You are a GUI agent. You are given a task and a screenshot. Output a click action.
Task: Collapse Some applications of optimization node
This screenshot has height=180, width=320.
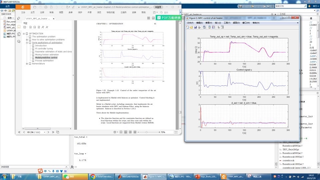tap(27, 43)
